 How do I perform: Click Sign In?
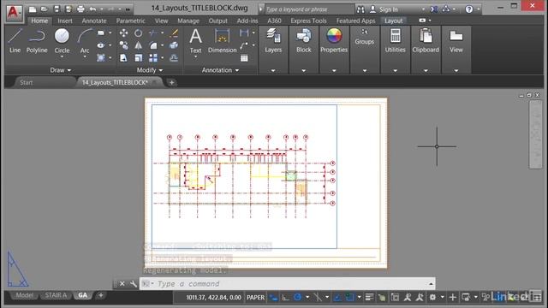pos(388,9)
